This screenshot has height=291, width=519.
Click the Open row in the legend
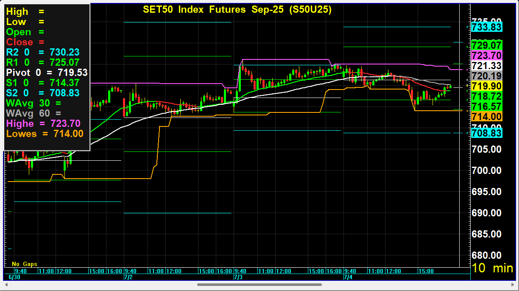click(x=25, y=32)
